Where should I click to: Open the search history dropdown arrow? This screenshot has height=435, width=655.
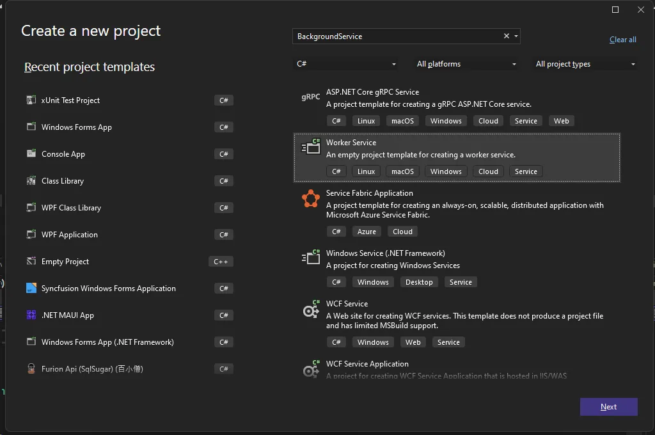tap(516, 36)
